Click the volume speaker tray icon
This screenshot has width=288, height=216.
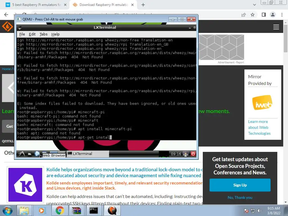coord(259,211)
